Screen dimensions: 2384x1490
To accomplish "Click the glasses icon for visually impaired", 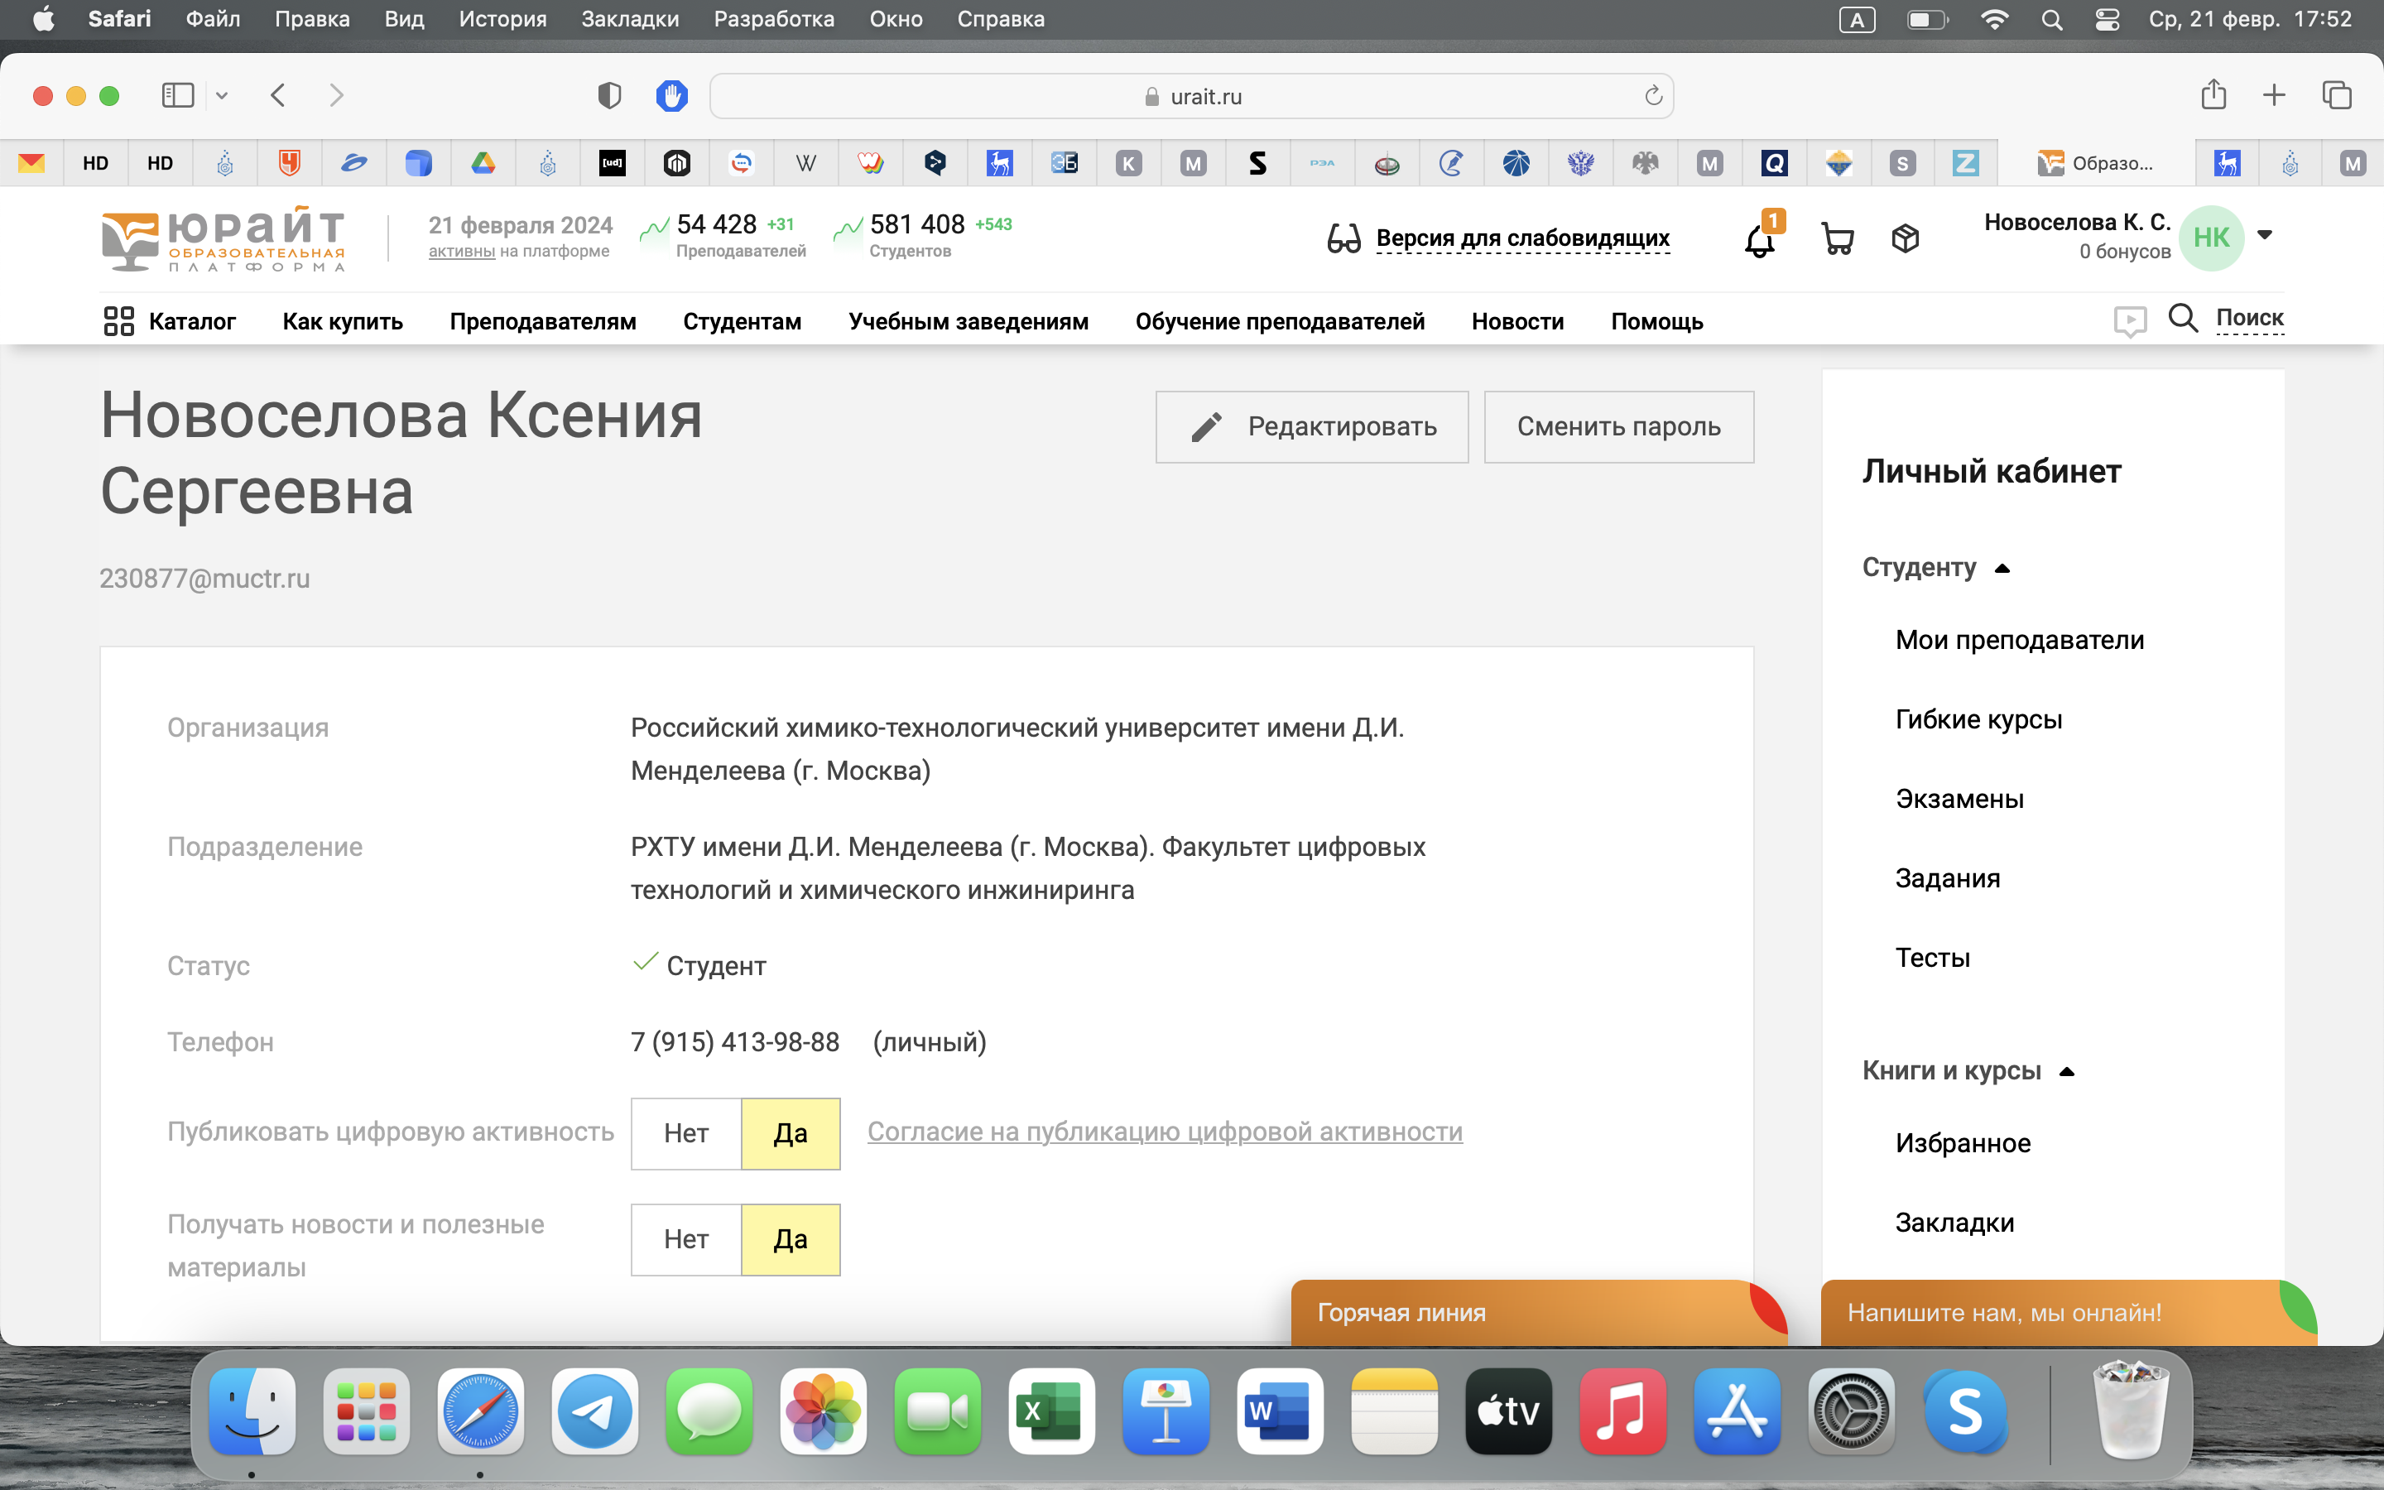I will click(x=1343, y=238).
